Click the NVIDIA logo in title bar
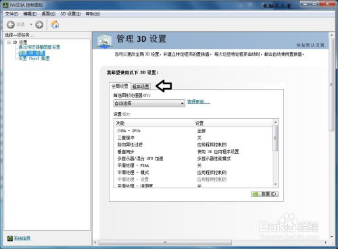The image size is (338, 249). coord(5,5)
